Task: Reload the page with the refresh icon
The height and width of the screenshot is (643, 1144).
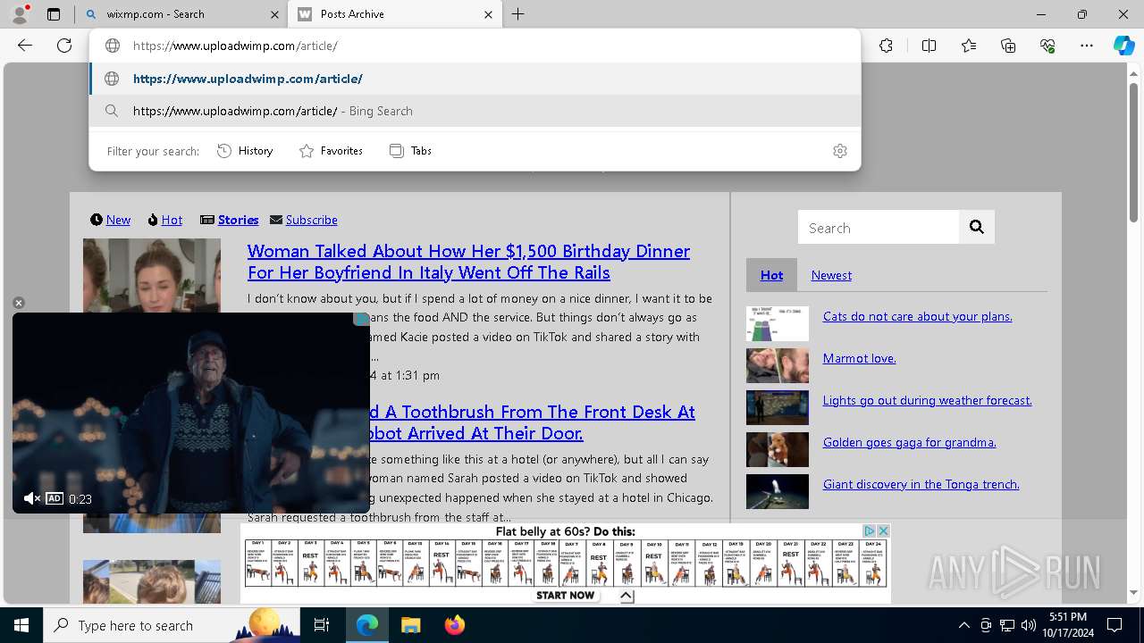Action: click(x=64, y=46)
